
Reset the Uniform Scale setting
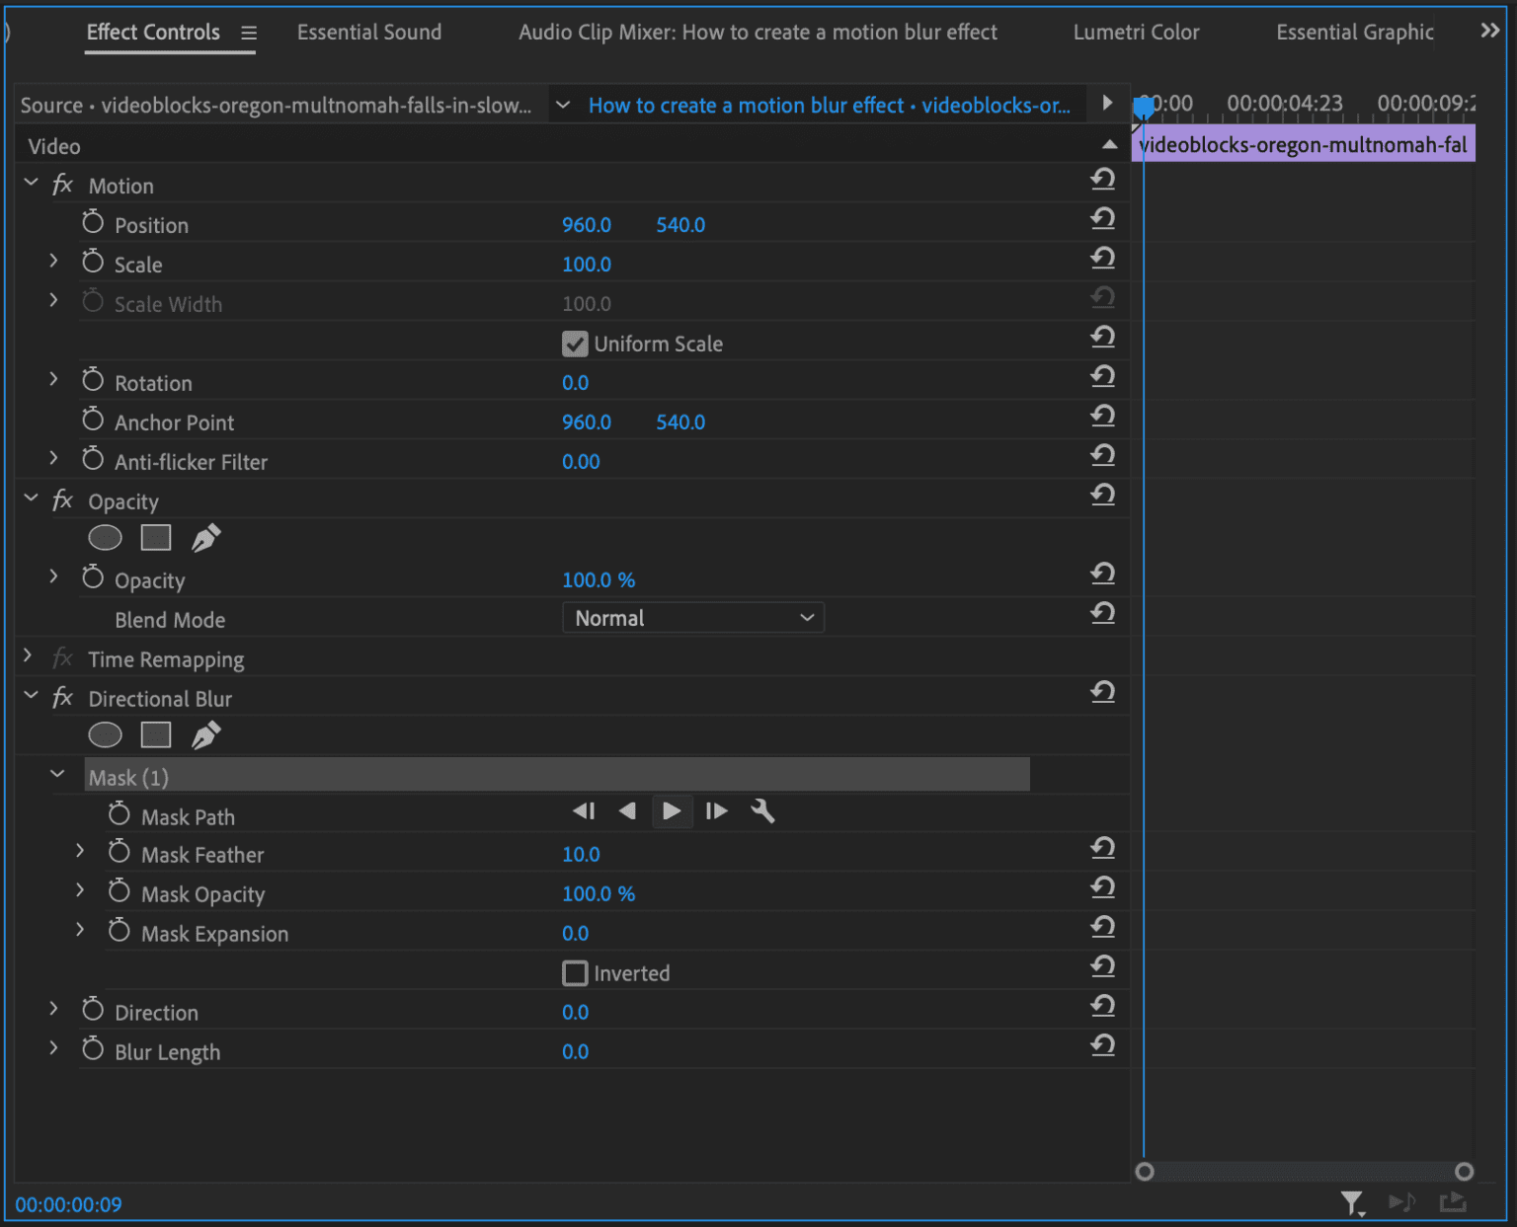[x=1103, y=337]
